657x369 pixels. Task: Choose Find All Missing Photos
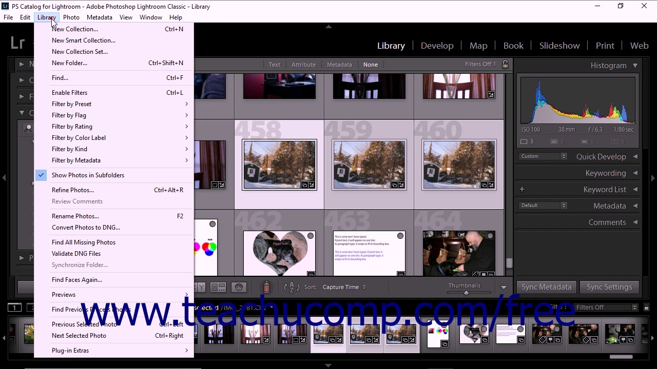tap(115, 242)
